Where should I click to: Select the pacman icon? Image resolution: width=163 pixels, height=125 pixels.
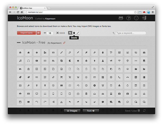70,61
